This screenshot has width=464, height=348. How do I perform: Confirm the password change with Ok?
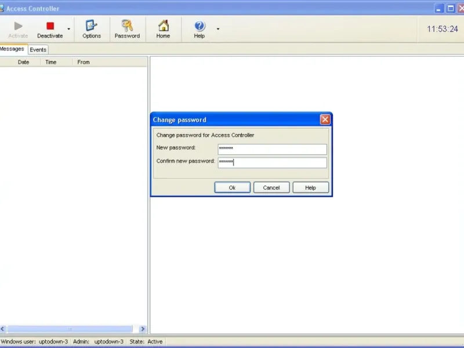tap(233, 187)
